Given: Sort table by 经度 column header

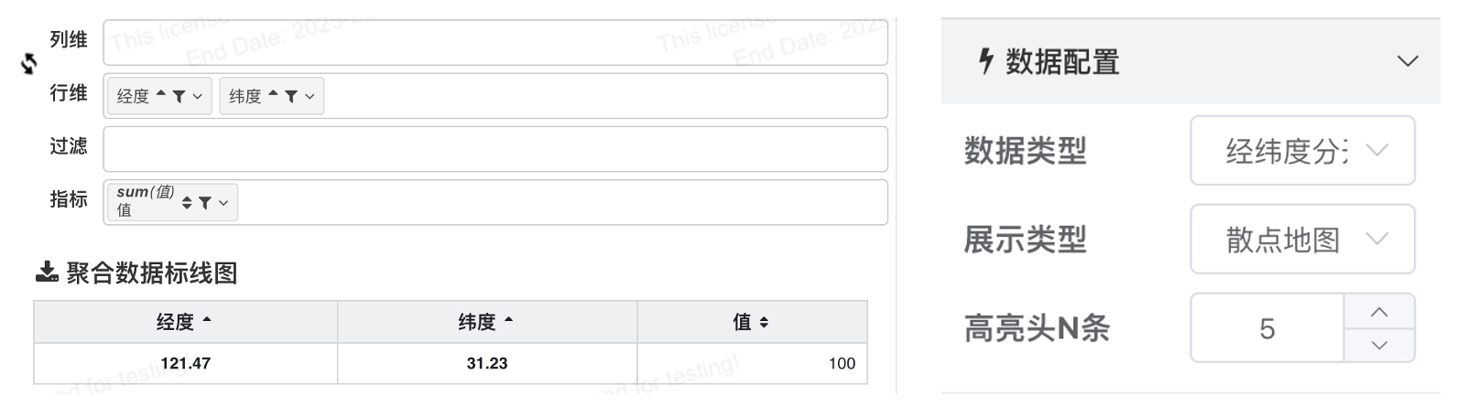Looking at the screenshot, I should point(185,322).
